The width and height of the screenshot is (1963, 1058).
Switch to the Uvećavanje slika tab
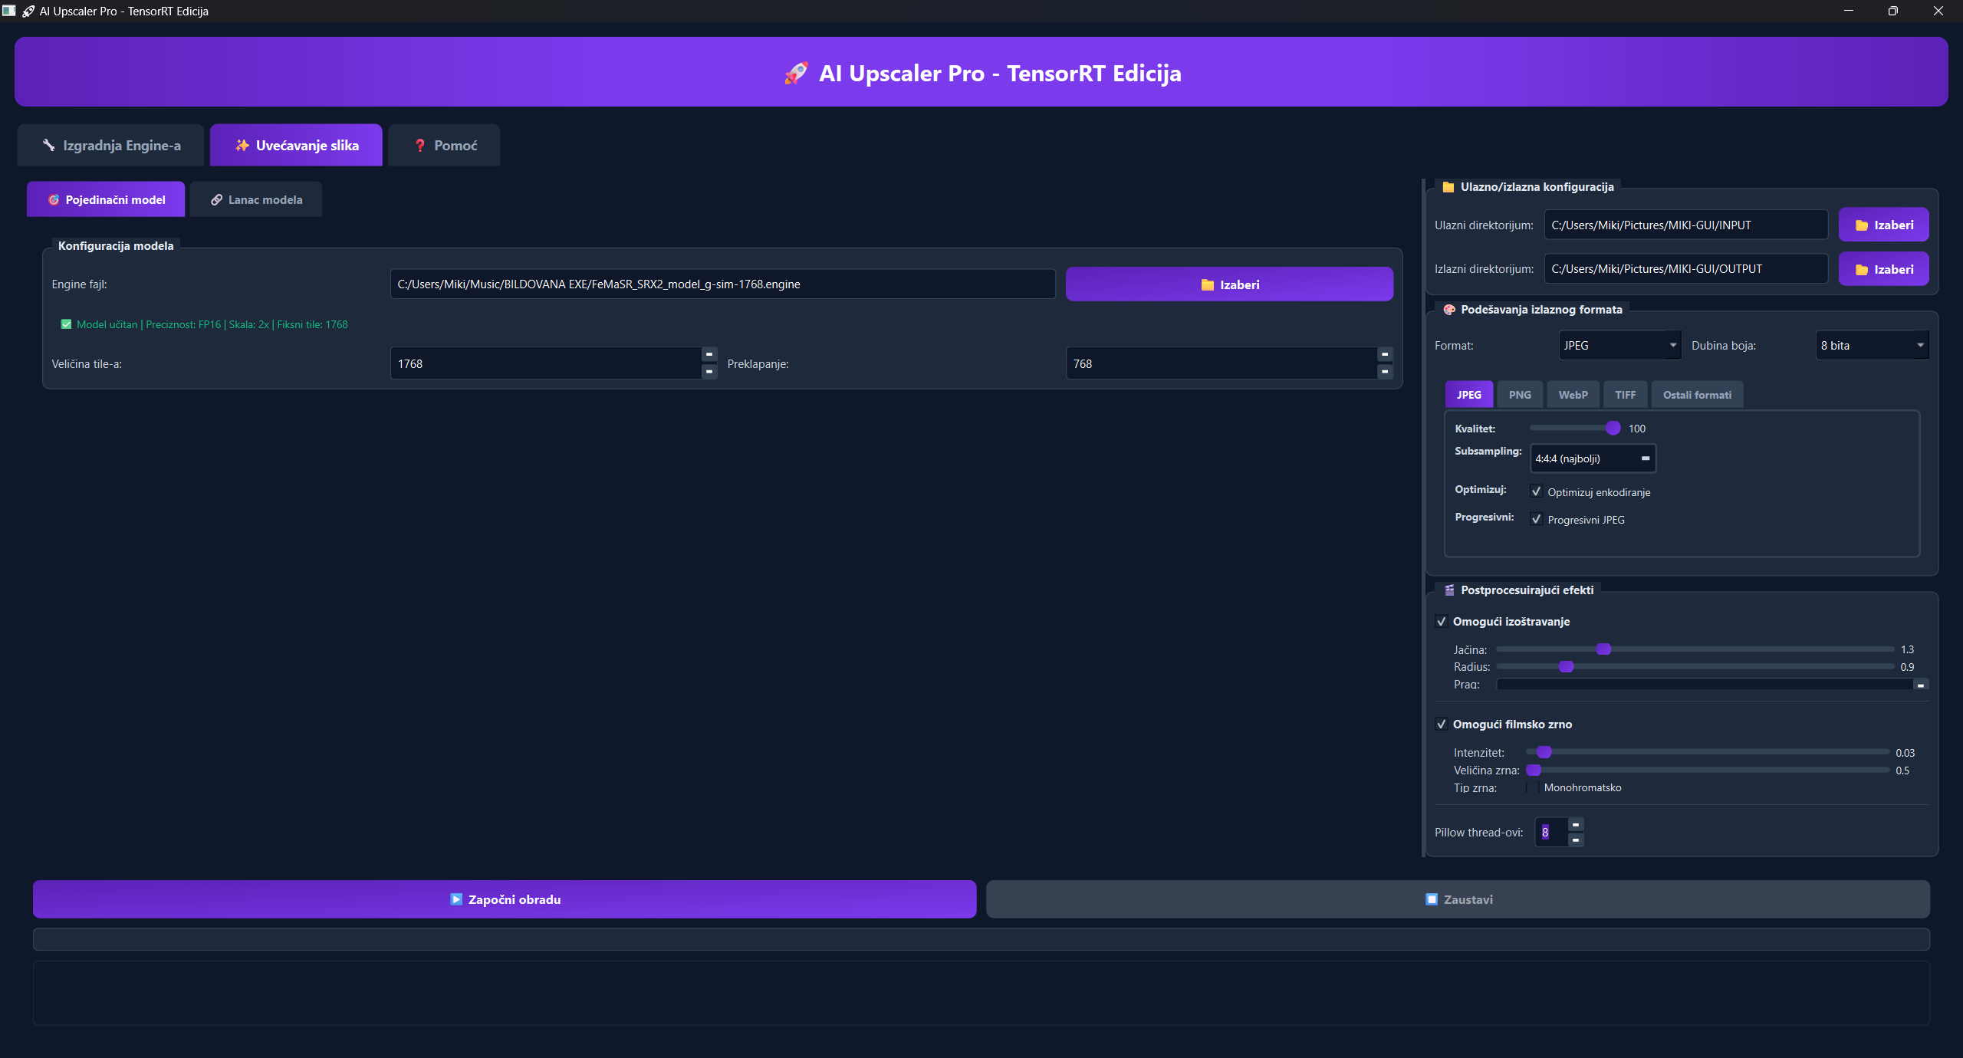point(296,145)
